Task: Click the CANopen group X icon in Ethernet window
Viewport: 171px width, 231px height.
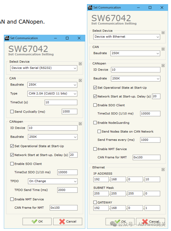Action: (163, 66)
